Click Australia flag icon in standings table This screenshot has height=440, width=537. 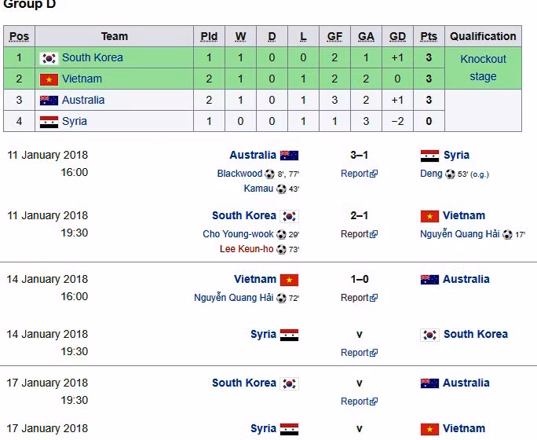pos(49,101)
